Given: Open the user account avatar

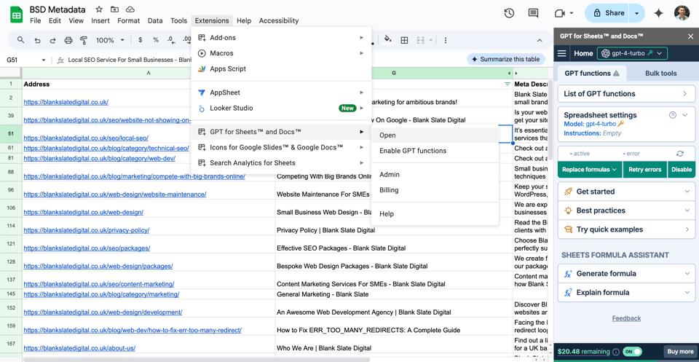Looking at the screenshot, I should point(682,13).
